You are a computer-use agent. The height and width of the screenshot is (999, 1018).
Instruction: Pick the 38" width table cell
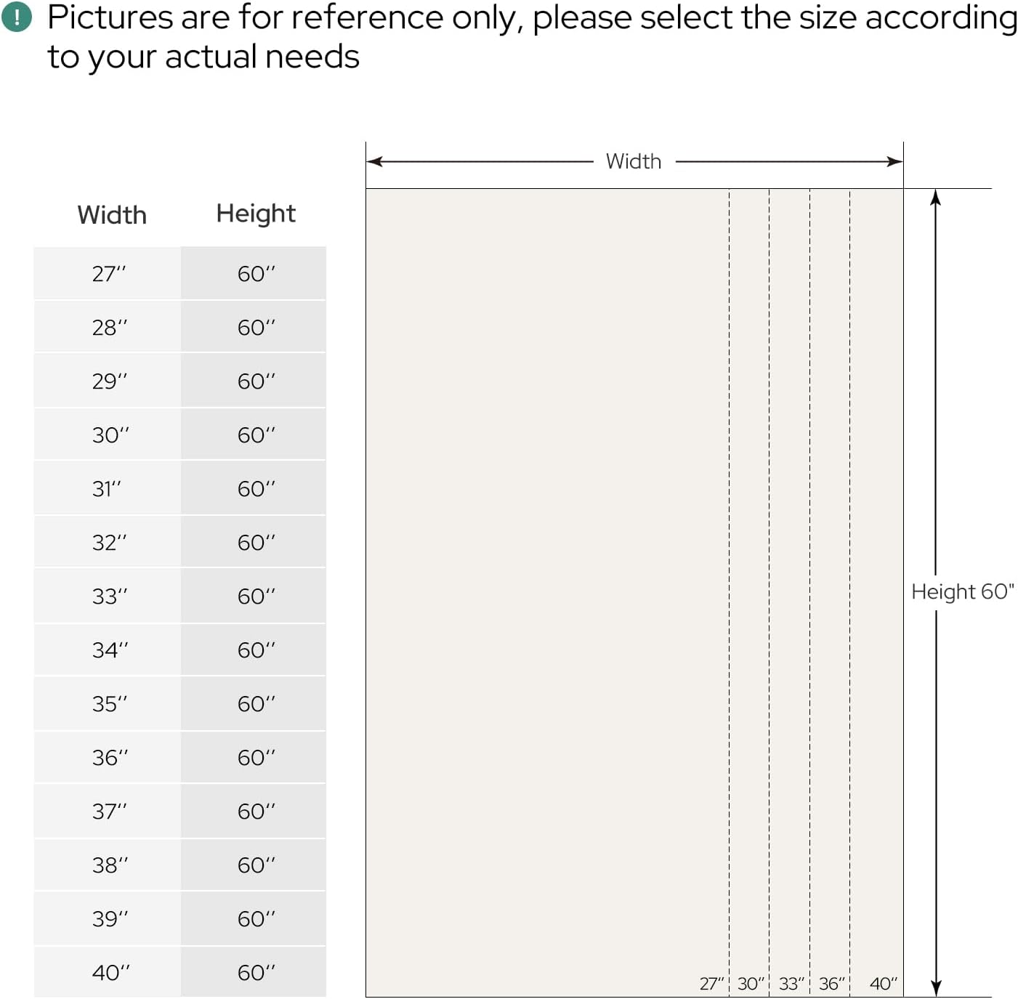[x=109, y=865]
